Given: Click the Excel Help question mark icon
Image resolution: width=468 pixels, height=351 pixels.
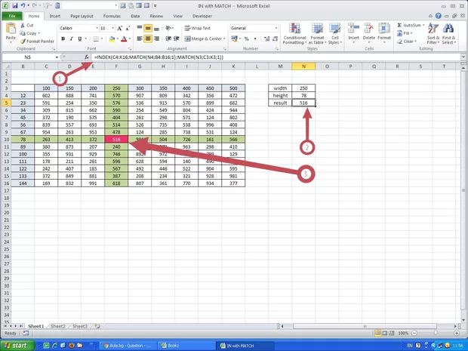Looking at the screenshot, I should click(x=438, y=16).
